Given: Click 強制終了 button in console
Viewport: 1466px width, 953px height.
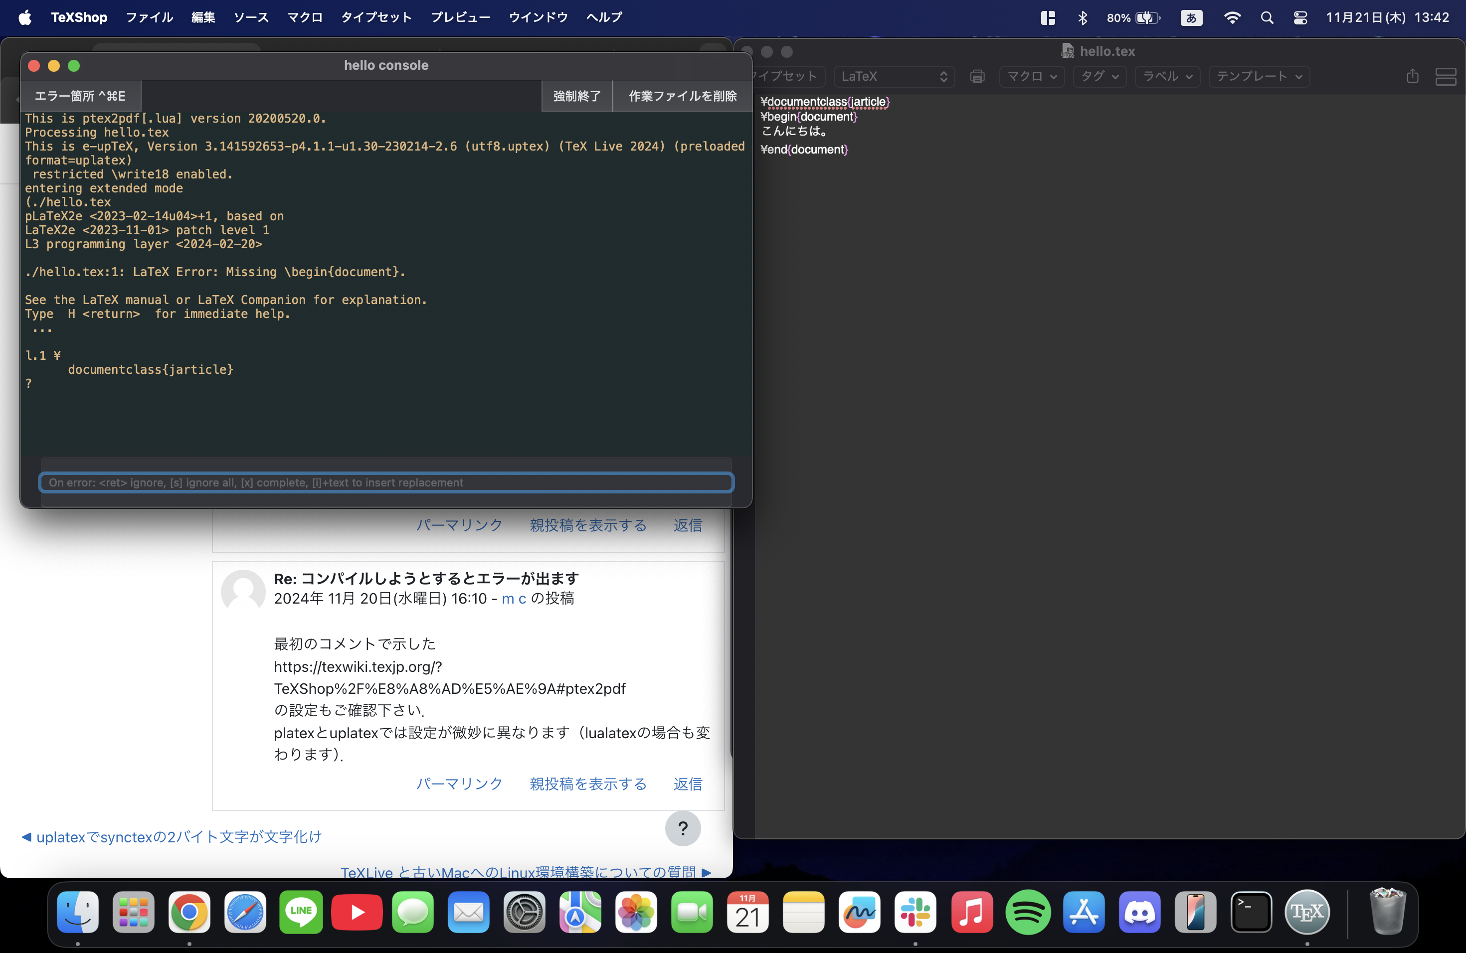Looking at the screenshot, I should coord(576,96).
